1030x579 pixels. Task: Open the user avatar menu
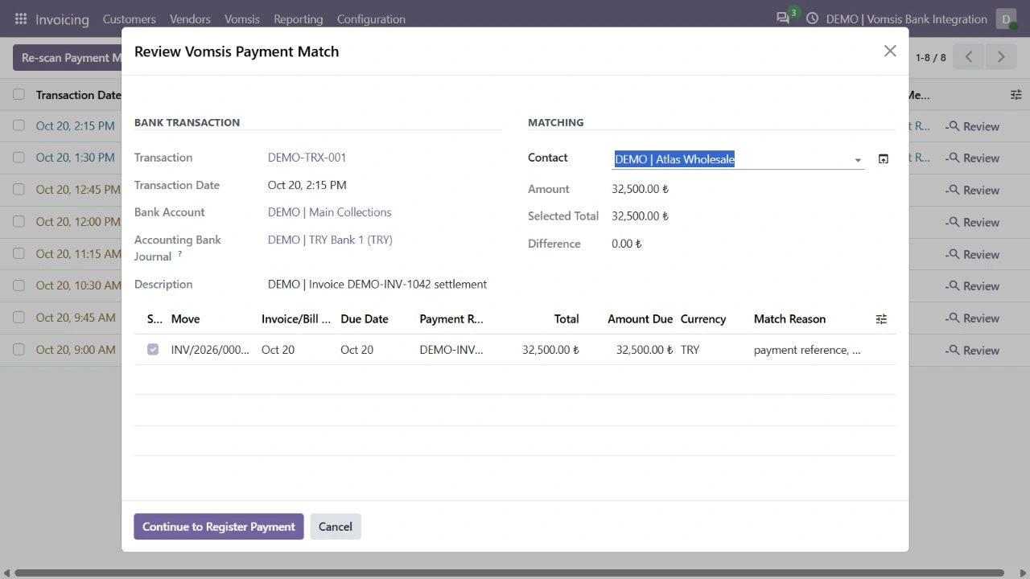click(x=1006, y=18)
